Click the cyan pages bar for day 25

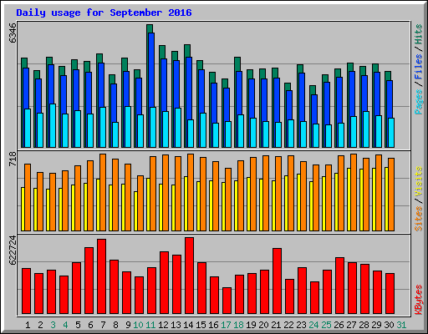[329, 136]
